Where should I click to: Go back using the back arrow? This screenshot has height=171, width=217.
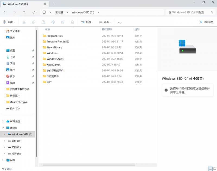coord(5,12)
